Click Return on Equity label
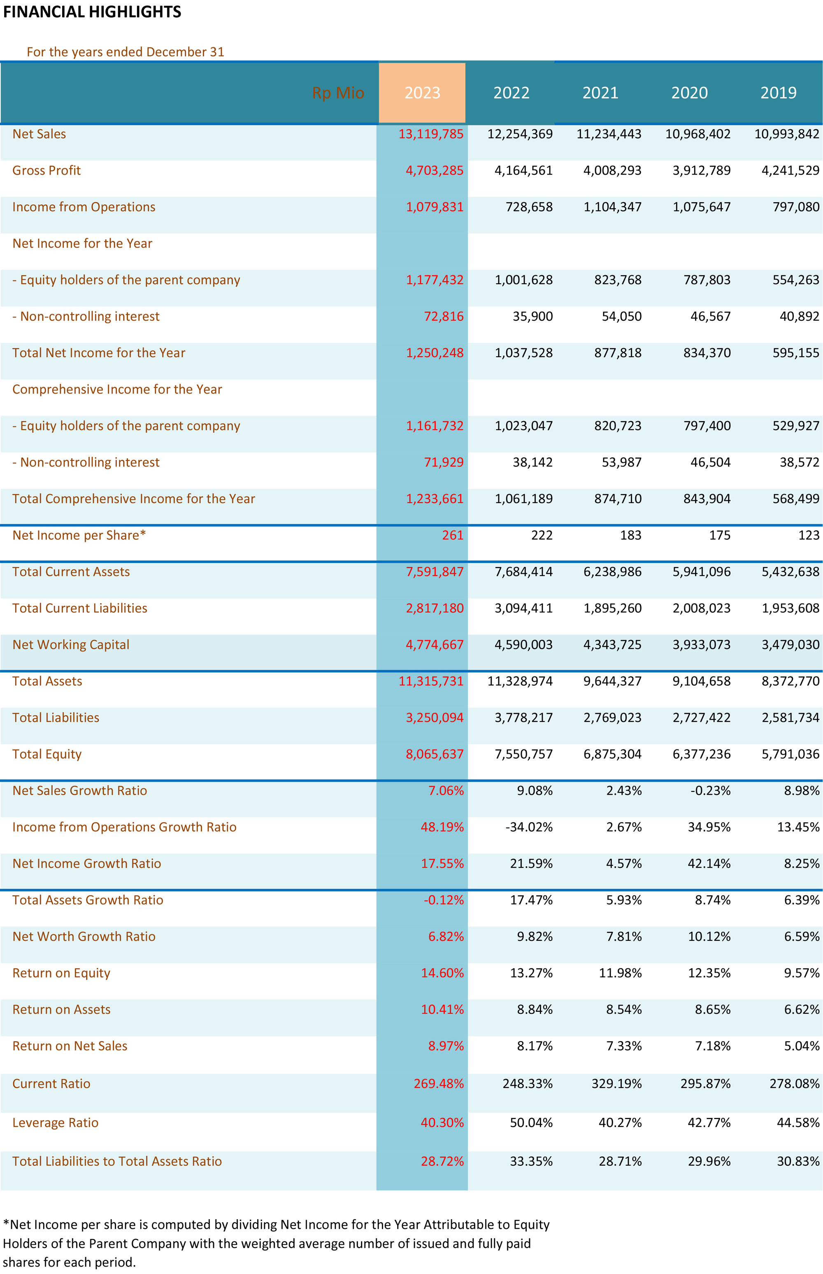Screen dimensions: 823x1274 point(61,973)
